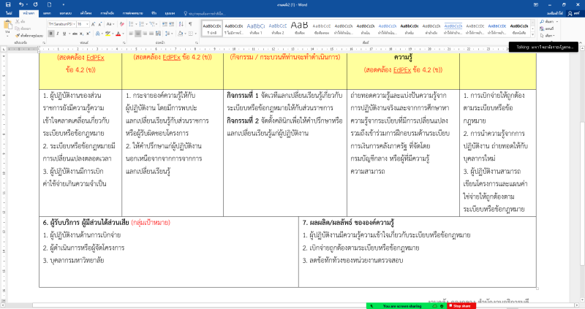Click the Stop share button
The width and height of the screenshot is (585, 309).
pyautogui.click(x=463, y=305)
